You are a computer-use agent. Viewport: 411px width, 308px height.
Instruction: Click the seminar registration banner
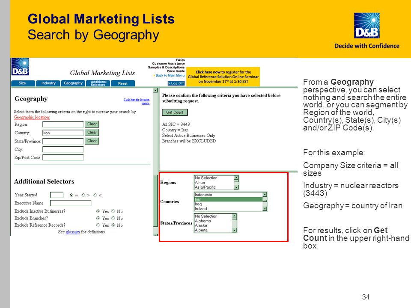coord(223,77)
